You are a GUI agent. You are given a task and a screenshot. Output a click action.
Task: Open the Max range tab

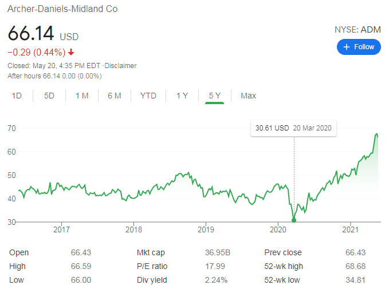(248, 96)
